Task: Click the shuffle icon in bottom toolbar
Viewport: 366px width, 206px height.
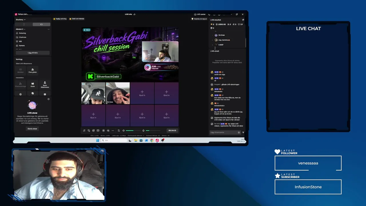Action: (84, 130)
